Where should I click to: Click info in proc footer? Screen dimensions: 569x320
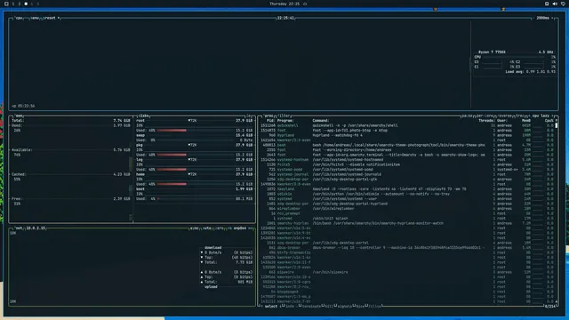[289, 306]
